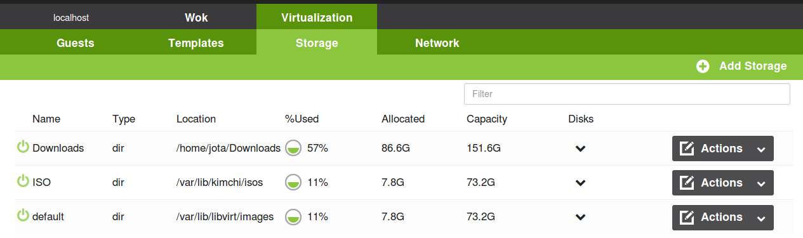
Task: Open Actions dropdown arrow for Downloads
Action: [761, 149]
